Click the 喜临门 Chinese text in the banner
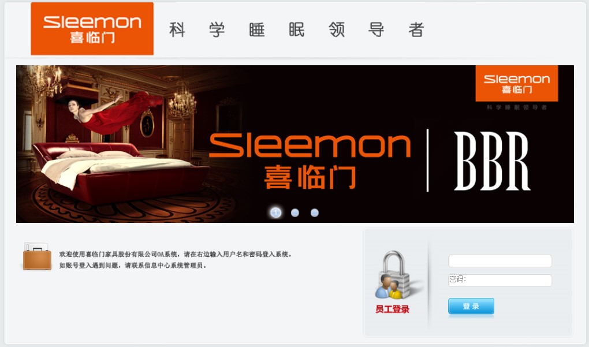This screenshot has width=589, height=347. tap(310, 178)
